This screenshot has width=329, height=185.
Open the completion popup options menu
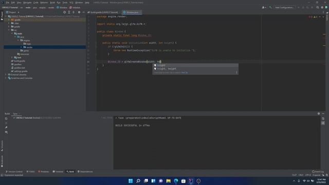tap(236, 72)
